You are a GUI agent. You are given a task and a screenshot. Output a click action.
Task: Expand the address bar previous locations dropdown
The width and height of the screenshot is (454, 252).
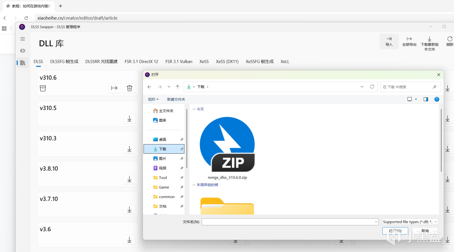point(362,87)
